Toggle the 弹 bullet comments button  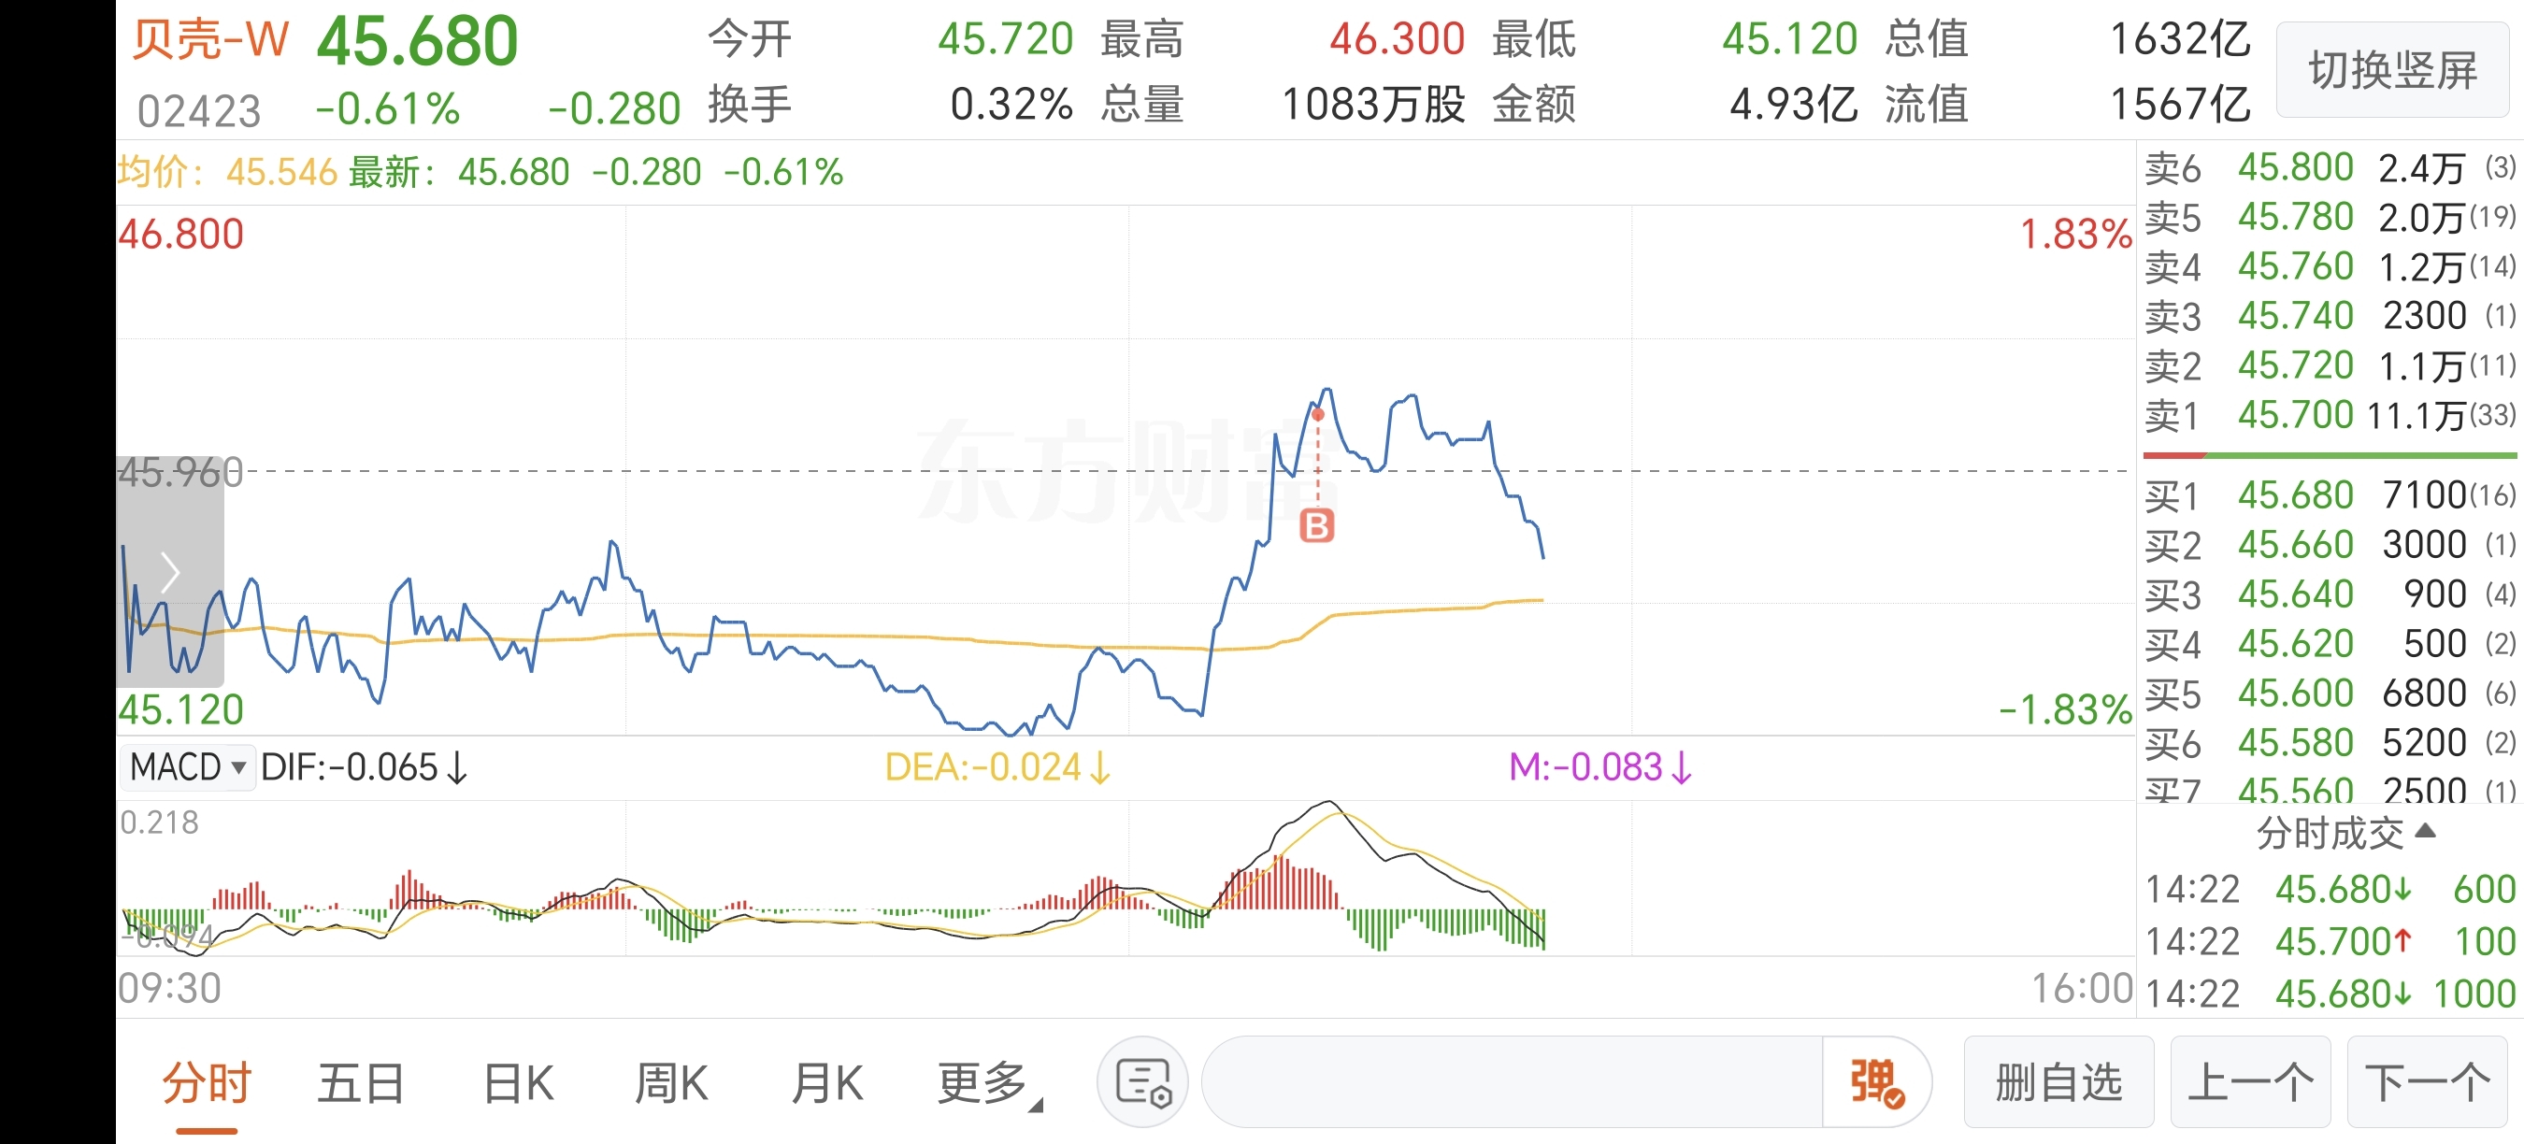click(x=1875, y=1082)
